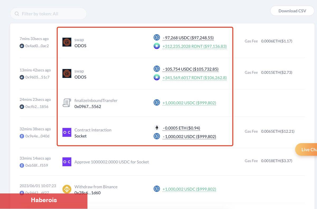
Task: Click gas fee 0.0006ETH($1.17)
Action: coord(277,41)
